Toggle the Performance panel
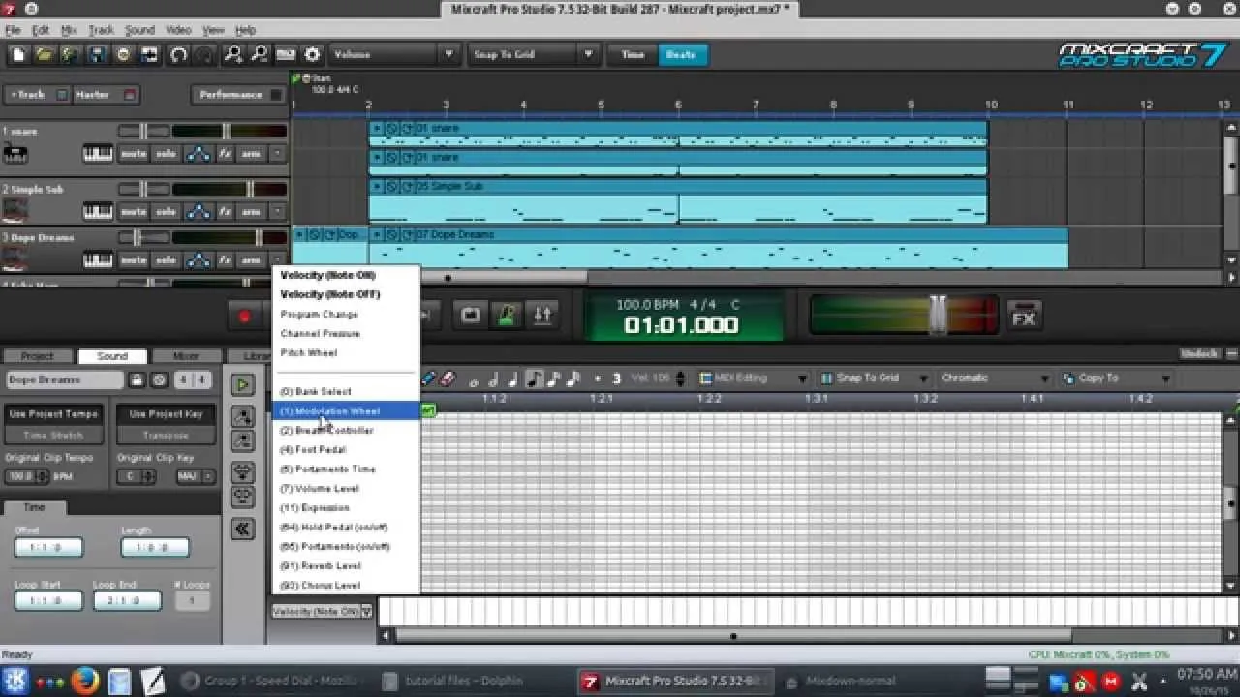 click(237, 95)
